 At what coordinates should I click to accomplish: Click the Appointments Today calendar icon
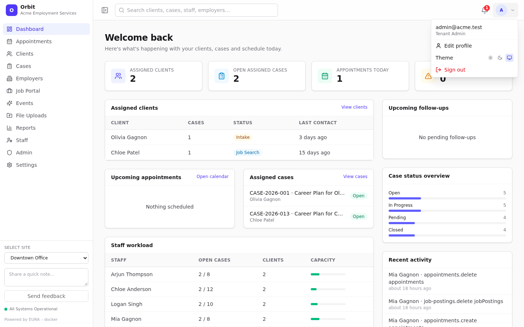(325, 76)
